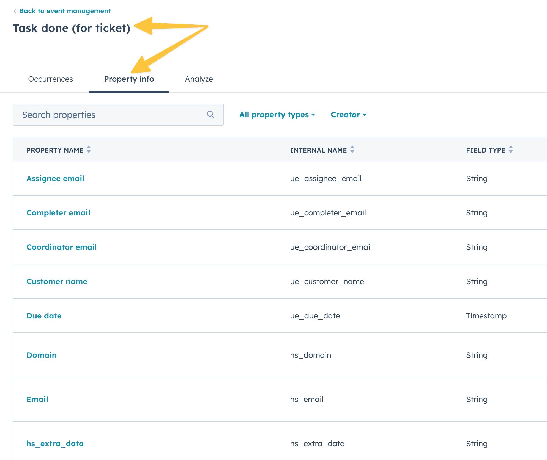Open the Email property link
This screenshot has width=547, height=460.
coord(37,399)
